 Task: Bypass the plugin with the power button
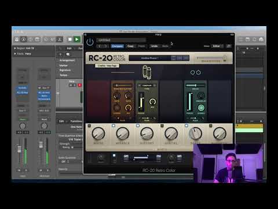[90, 42]
